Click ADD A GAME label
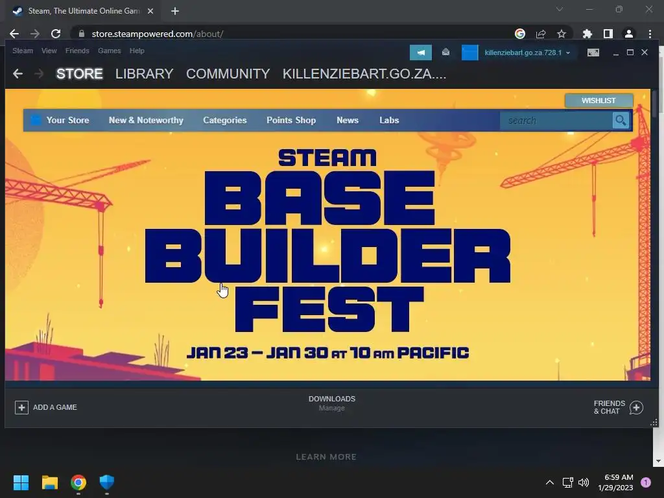This screenshot has width=664, height=498. (x=55, y=407)
